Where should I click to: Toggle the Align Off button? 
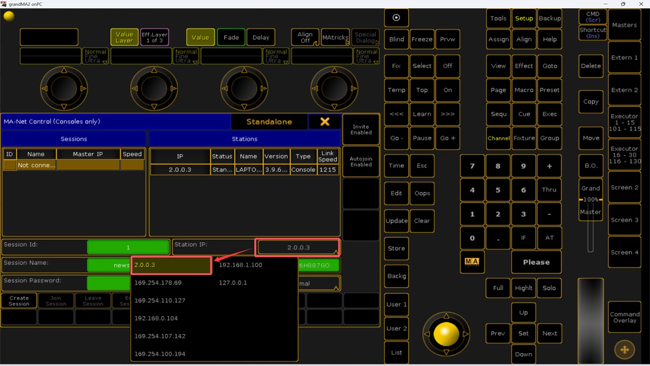click(x=305, y=38)
